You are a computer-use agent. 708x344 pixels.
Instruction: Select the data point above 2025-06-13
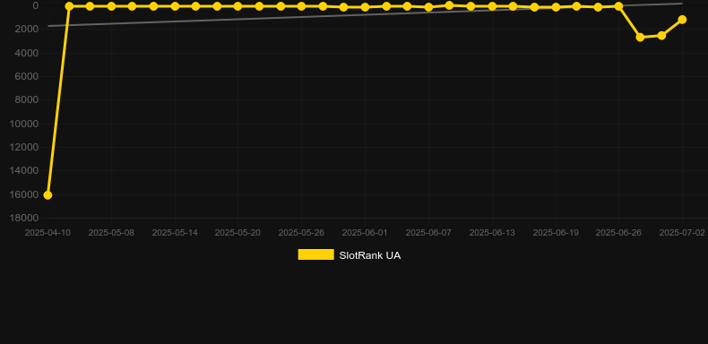[492, 6]
